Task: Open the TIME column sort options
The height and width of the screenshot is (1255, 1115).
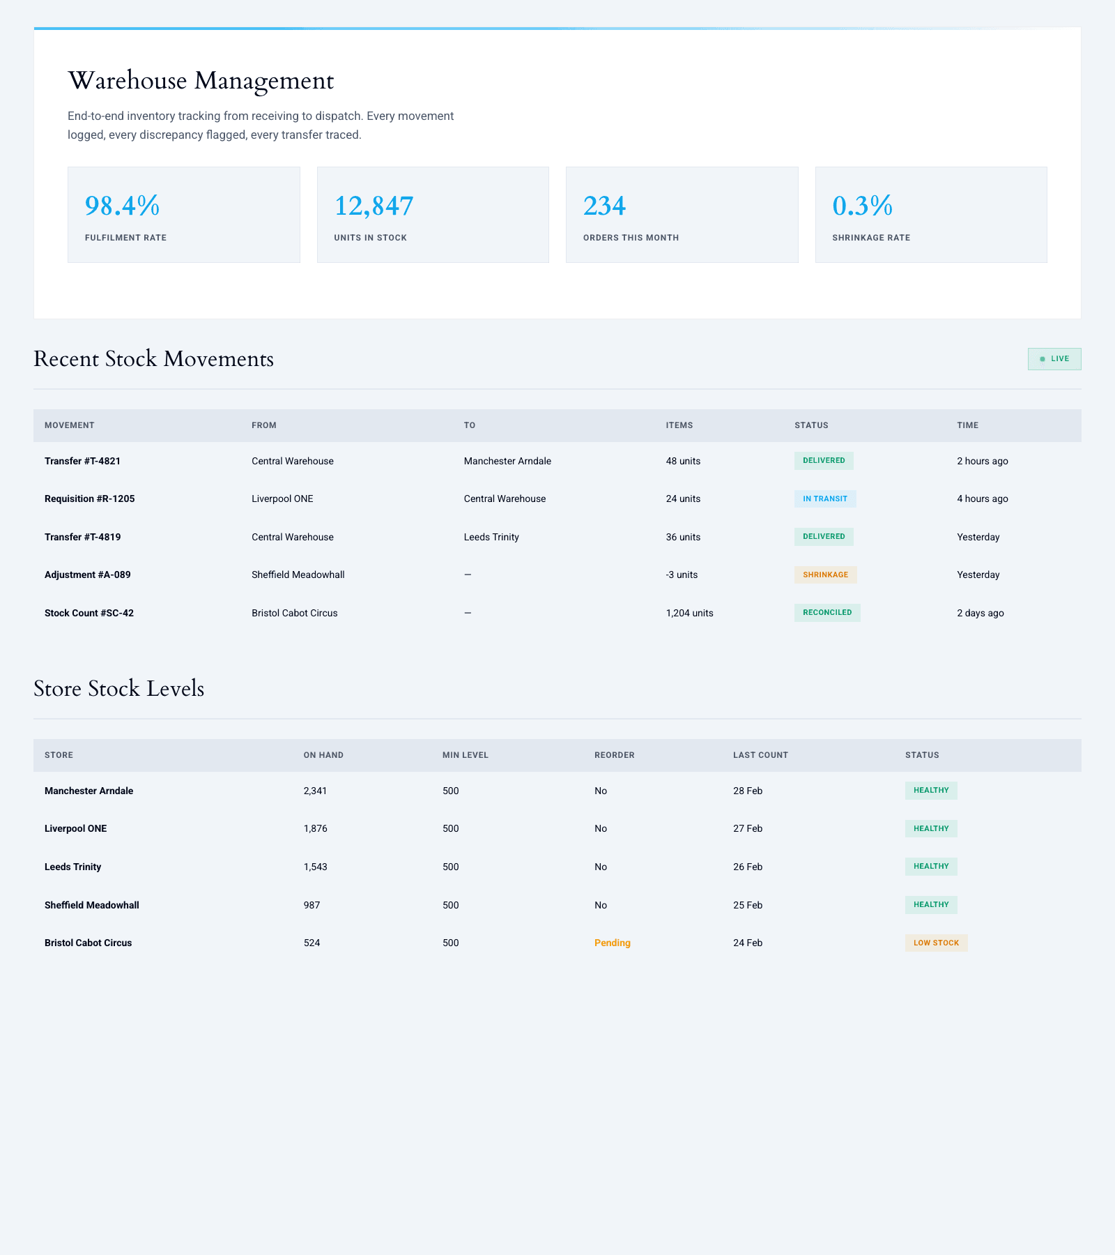Action: 969,425
